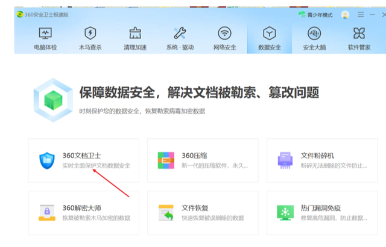Screen dimensions: 386x247
Task: Click the 青少年模式 umbrella icon
Action: pyautogui.click(x=302, y=14)
